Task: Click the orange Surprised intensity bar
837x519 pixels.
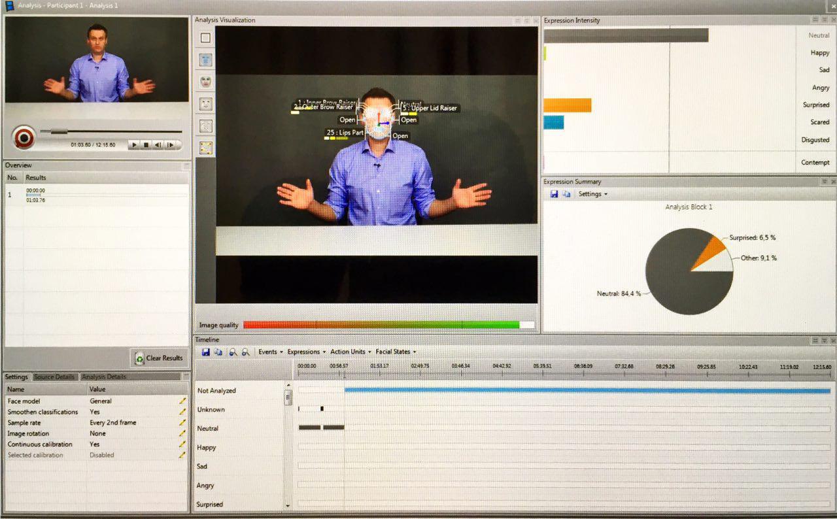Action: pyautogui.click(x=568, y=105)
